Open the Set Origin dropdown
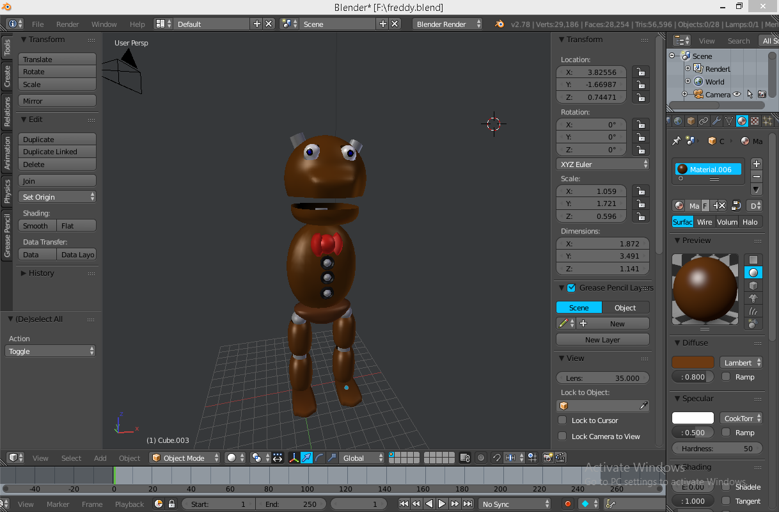 (x=57, y=196)
